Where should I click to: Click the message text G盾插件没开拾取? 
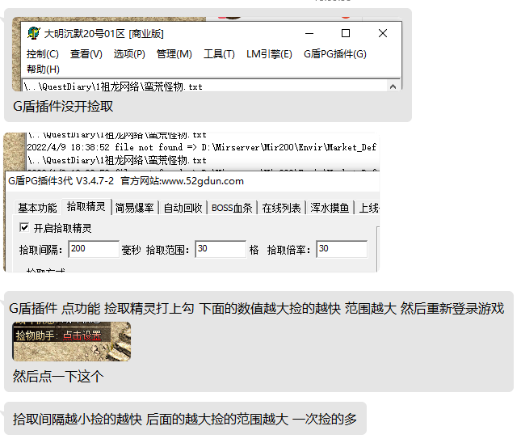[x=63, y=107]
